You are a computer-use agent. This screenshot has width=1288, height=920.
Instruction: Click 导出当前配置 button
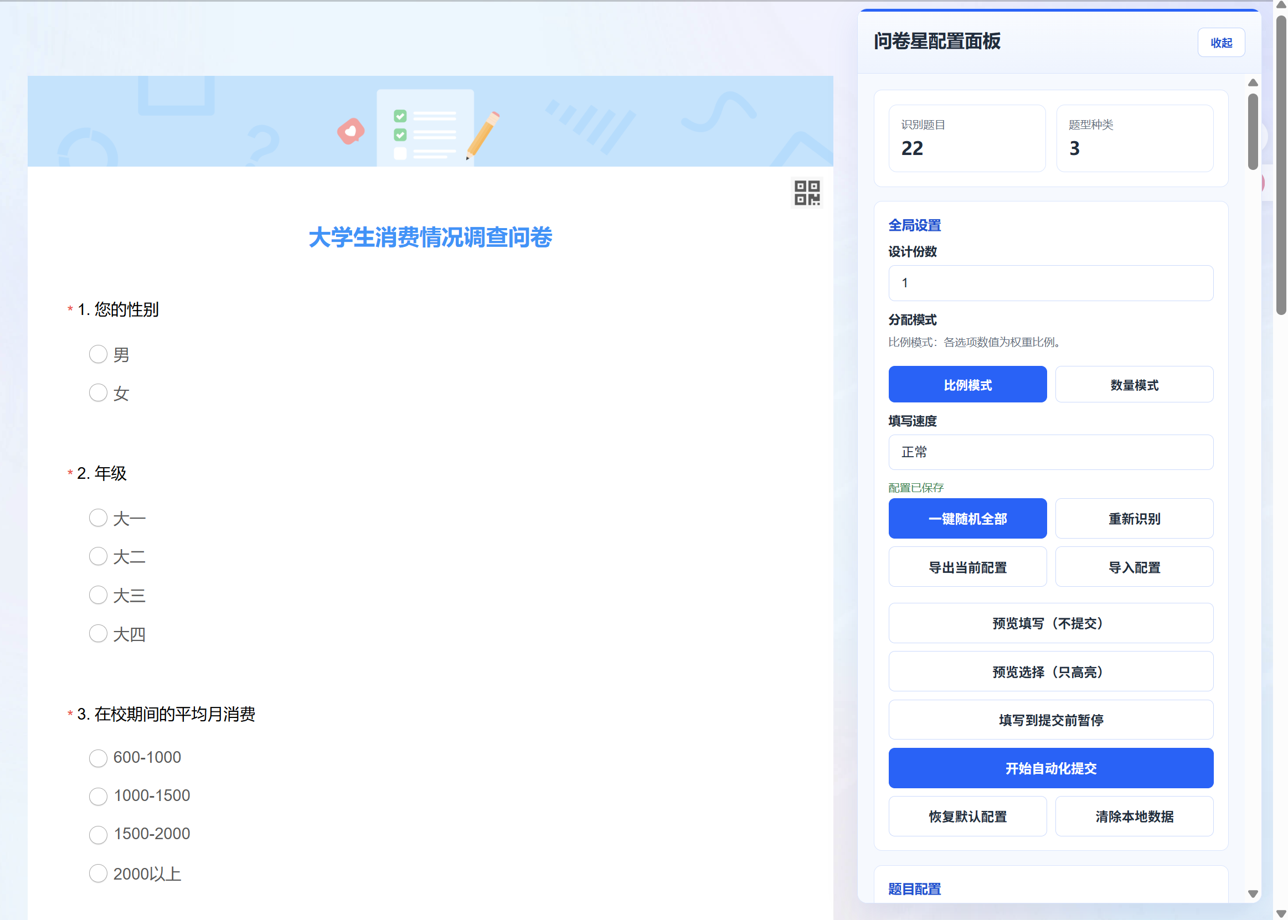click(967, 566)
